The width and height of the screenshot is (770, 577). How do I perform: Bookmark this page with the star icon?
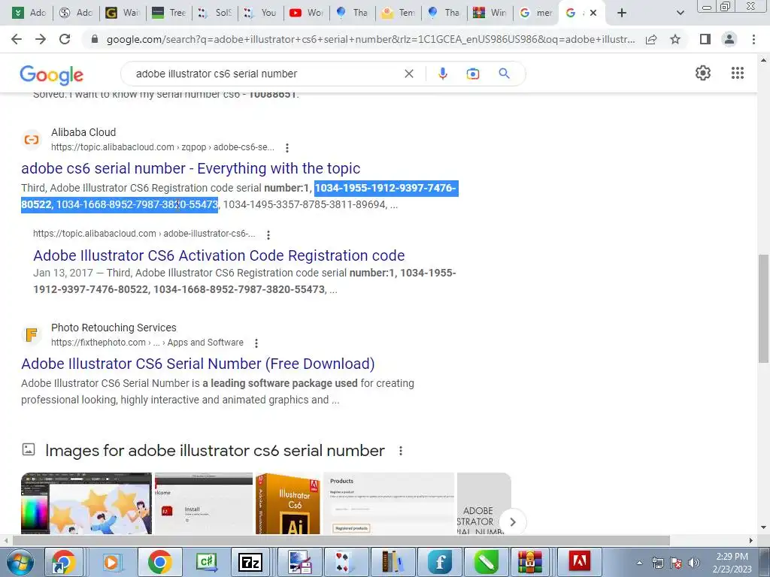pos(675,39)
